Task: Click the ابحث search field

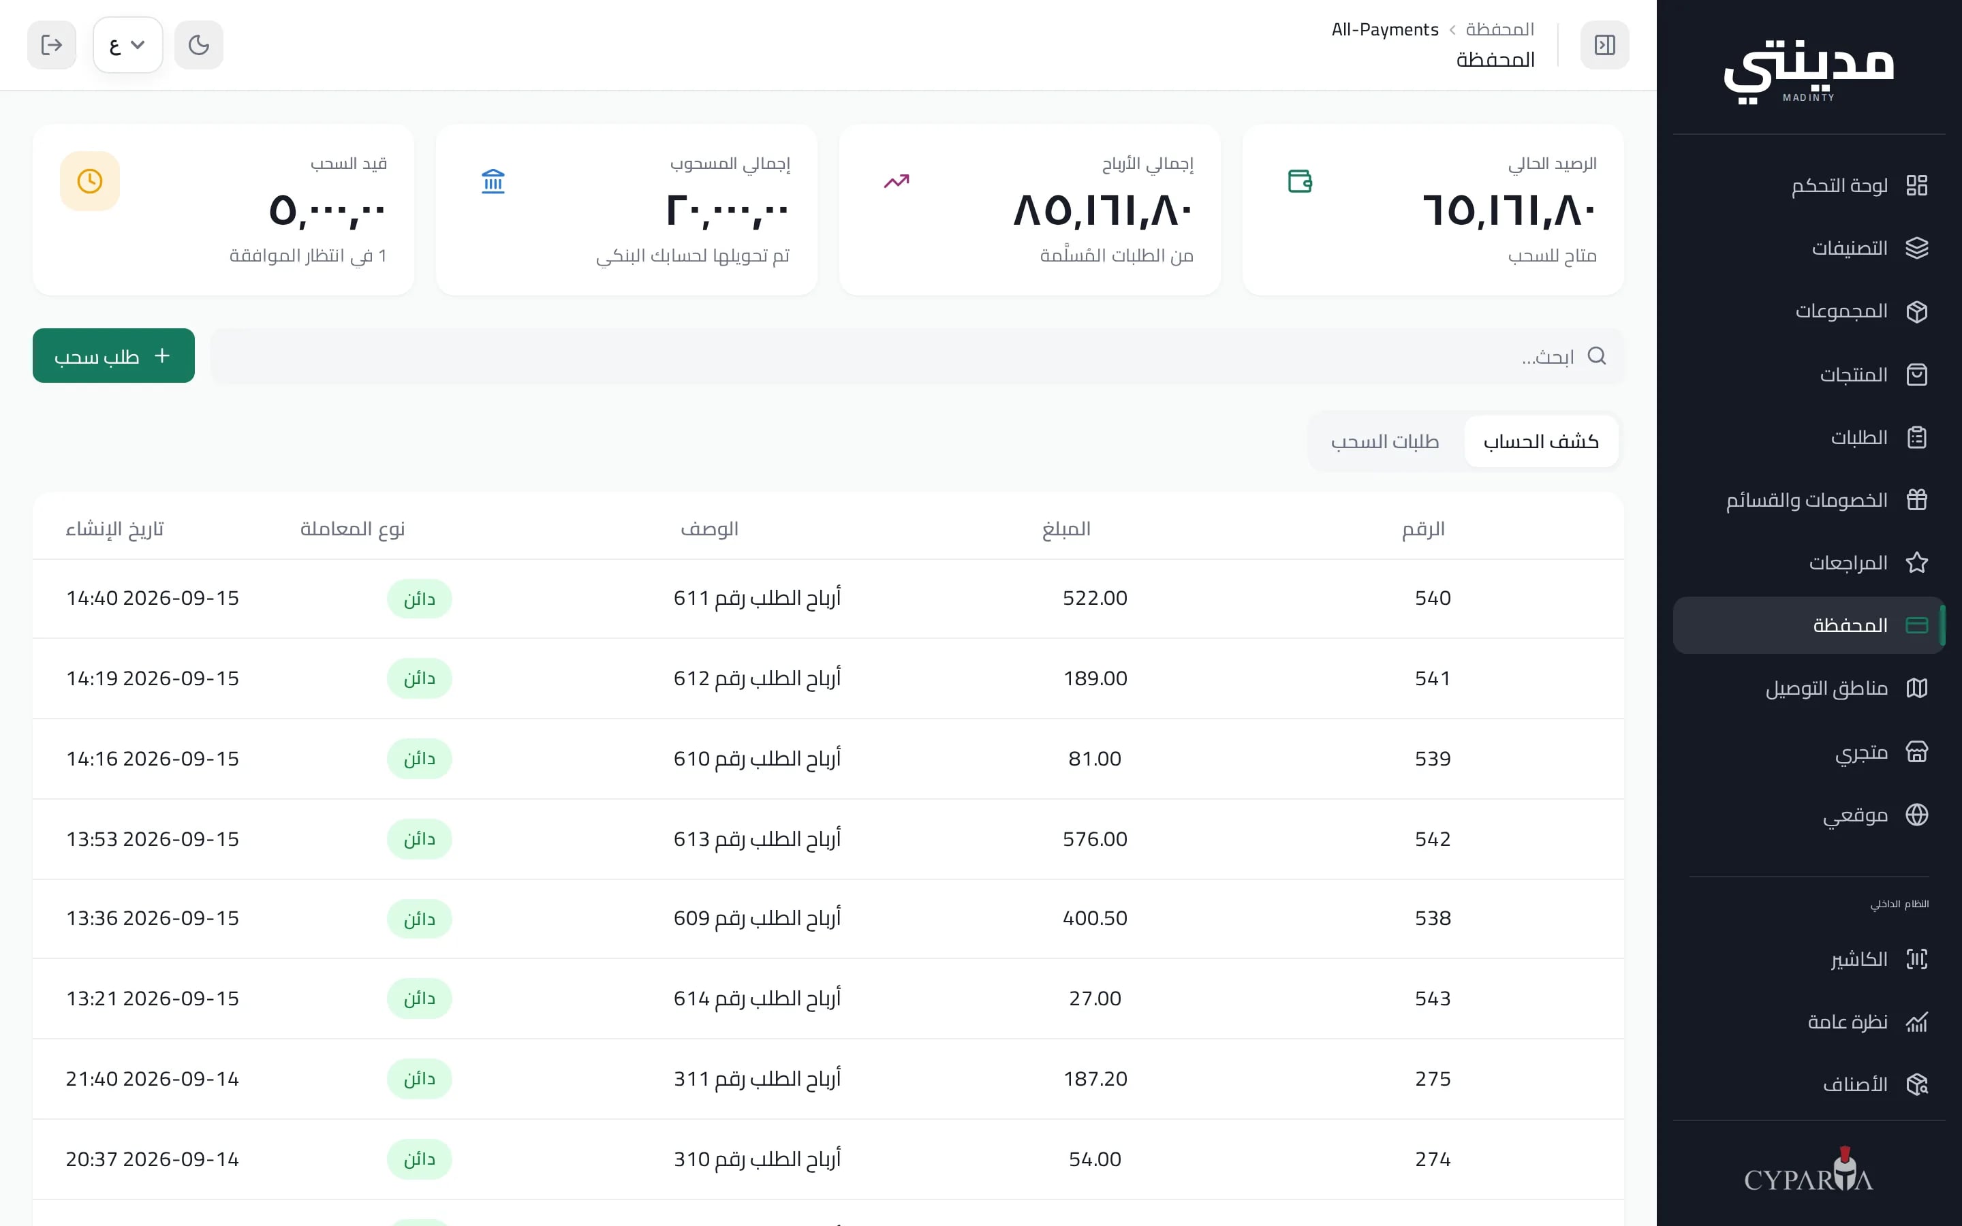Action: coord(917,355)
